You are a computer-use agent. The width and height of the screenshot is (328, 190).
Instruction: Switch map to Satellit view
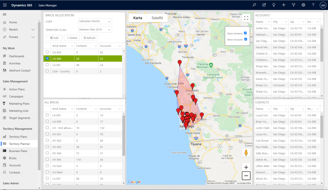click(157, 18)
